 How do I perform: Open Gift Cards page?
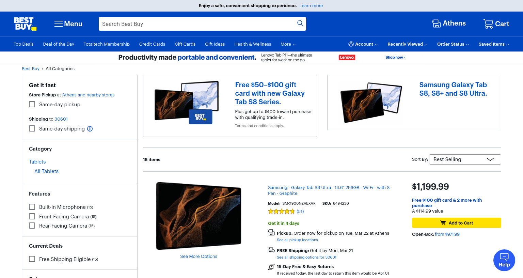click(185, 44)
